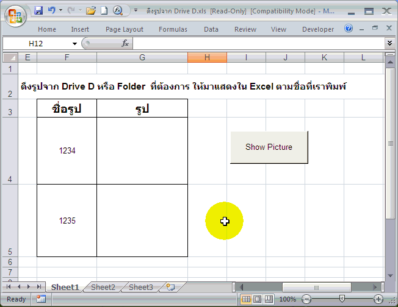Expand the formula bar
The height and width of the screenshot is (307, 398).
coord(389,43)
